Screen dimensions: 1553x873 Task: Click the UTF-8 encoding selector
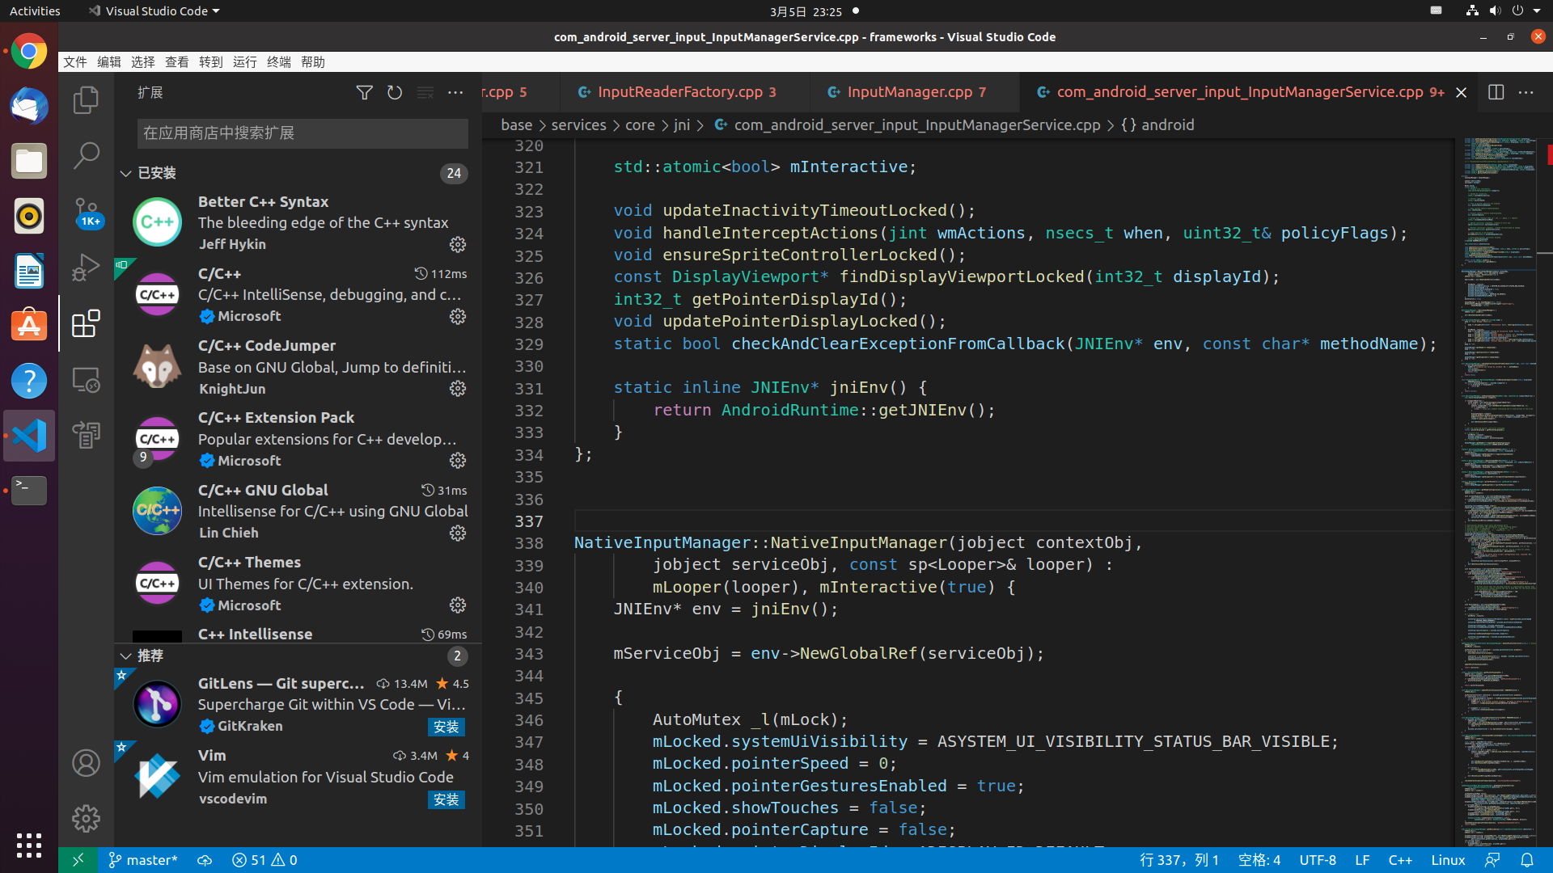point(1317,860)
